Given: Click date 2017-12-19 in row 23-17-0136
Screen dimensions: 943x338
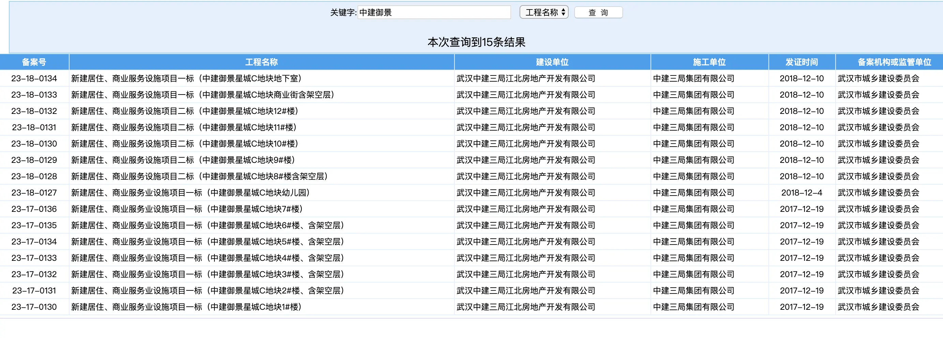Looking at the screenshot, I should coord(802,209).
